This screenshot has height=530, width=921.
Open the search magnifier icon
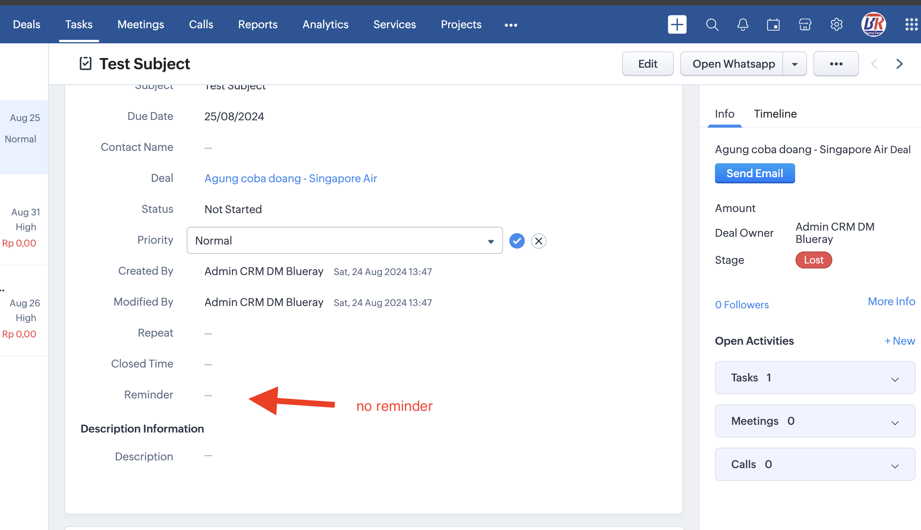(712, 25)
